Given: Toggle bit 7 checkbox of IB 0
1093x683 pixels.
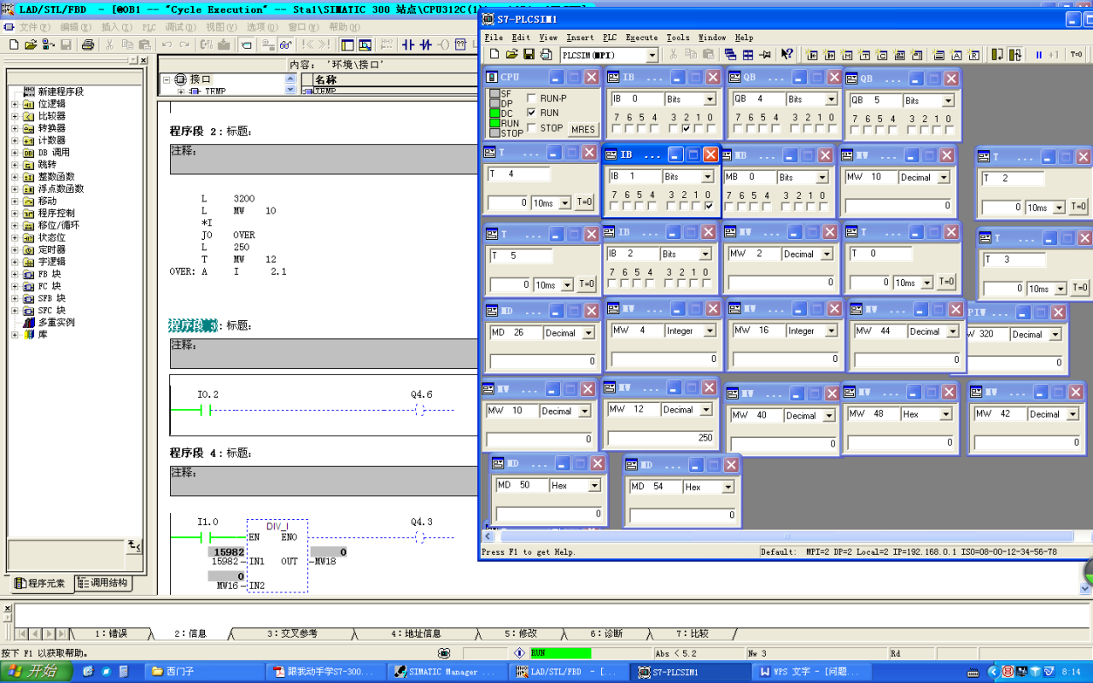Looking at the screenshot, I should pyautogui.click(x=616, y=129).
